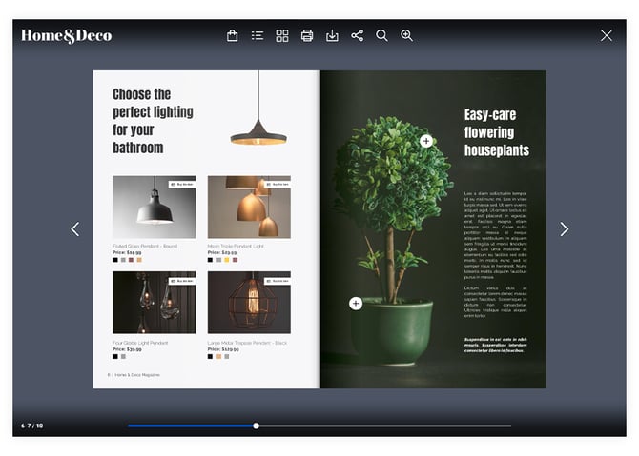Open the shopping bag cart icon

(232, 36)
